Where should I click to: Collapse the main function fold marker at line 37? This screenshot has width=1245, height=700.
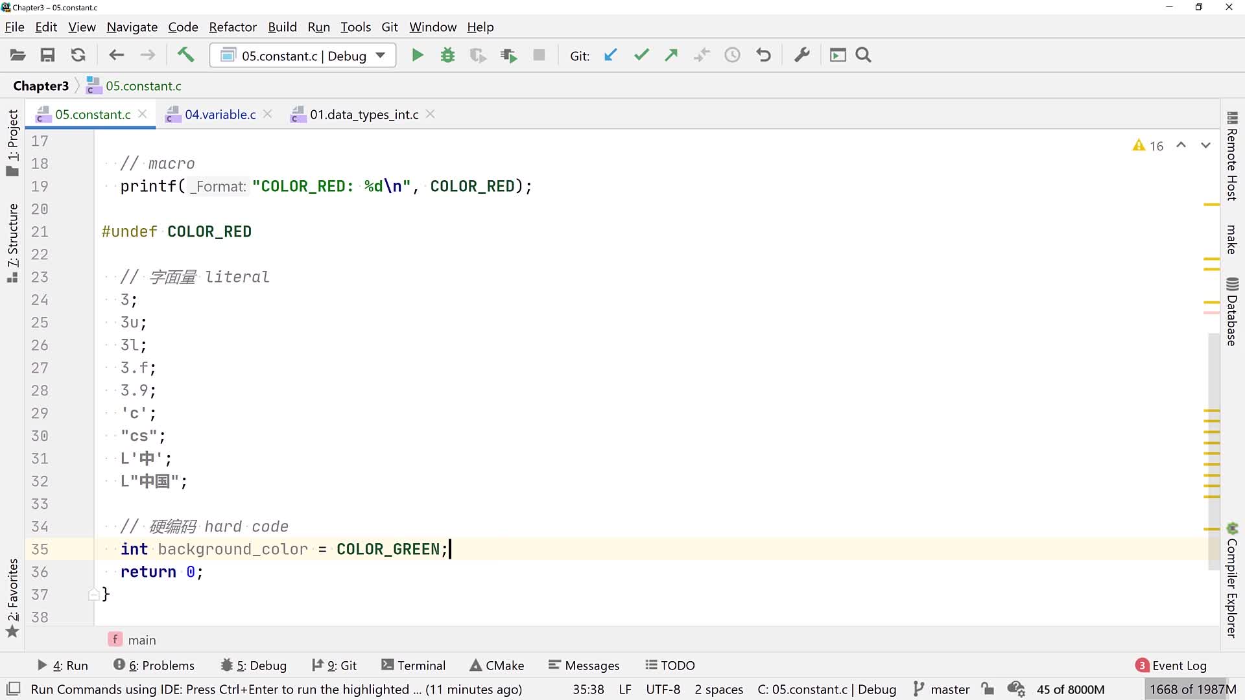93,594
